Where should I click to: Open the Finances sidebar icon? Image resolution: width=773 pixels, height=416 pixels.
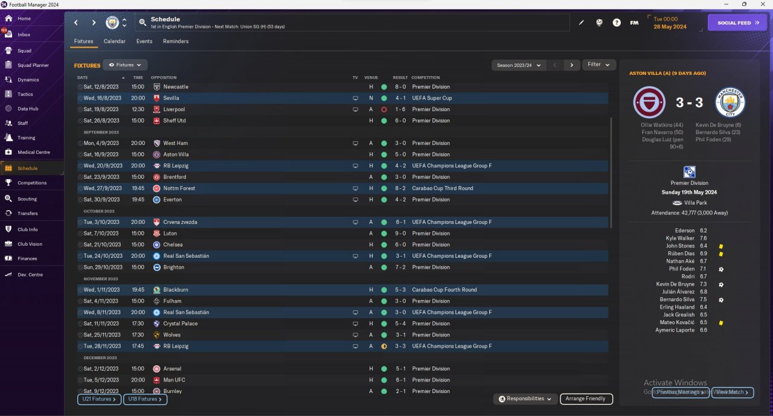pyautogui.click(x=8, y=258)
